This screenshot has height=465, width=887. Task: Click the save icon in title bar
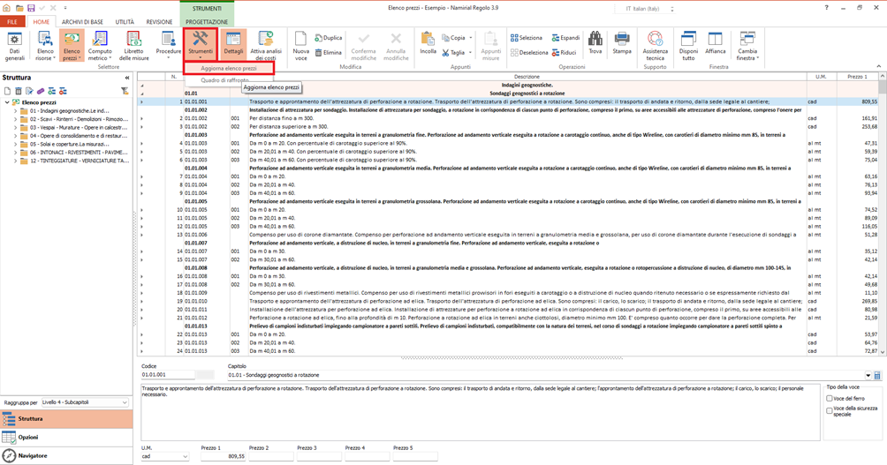point(31,9)
